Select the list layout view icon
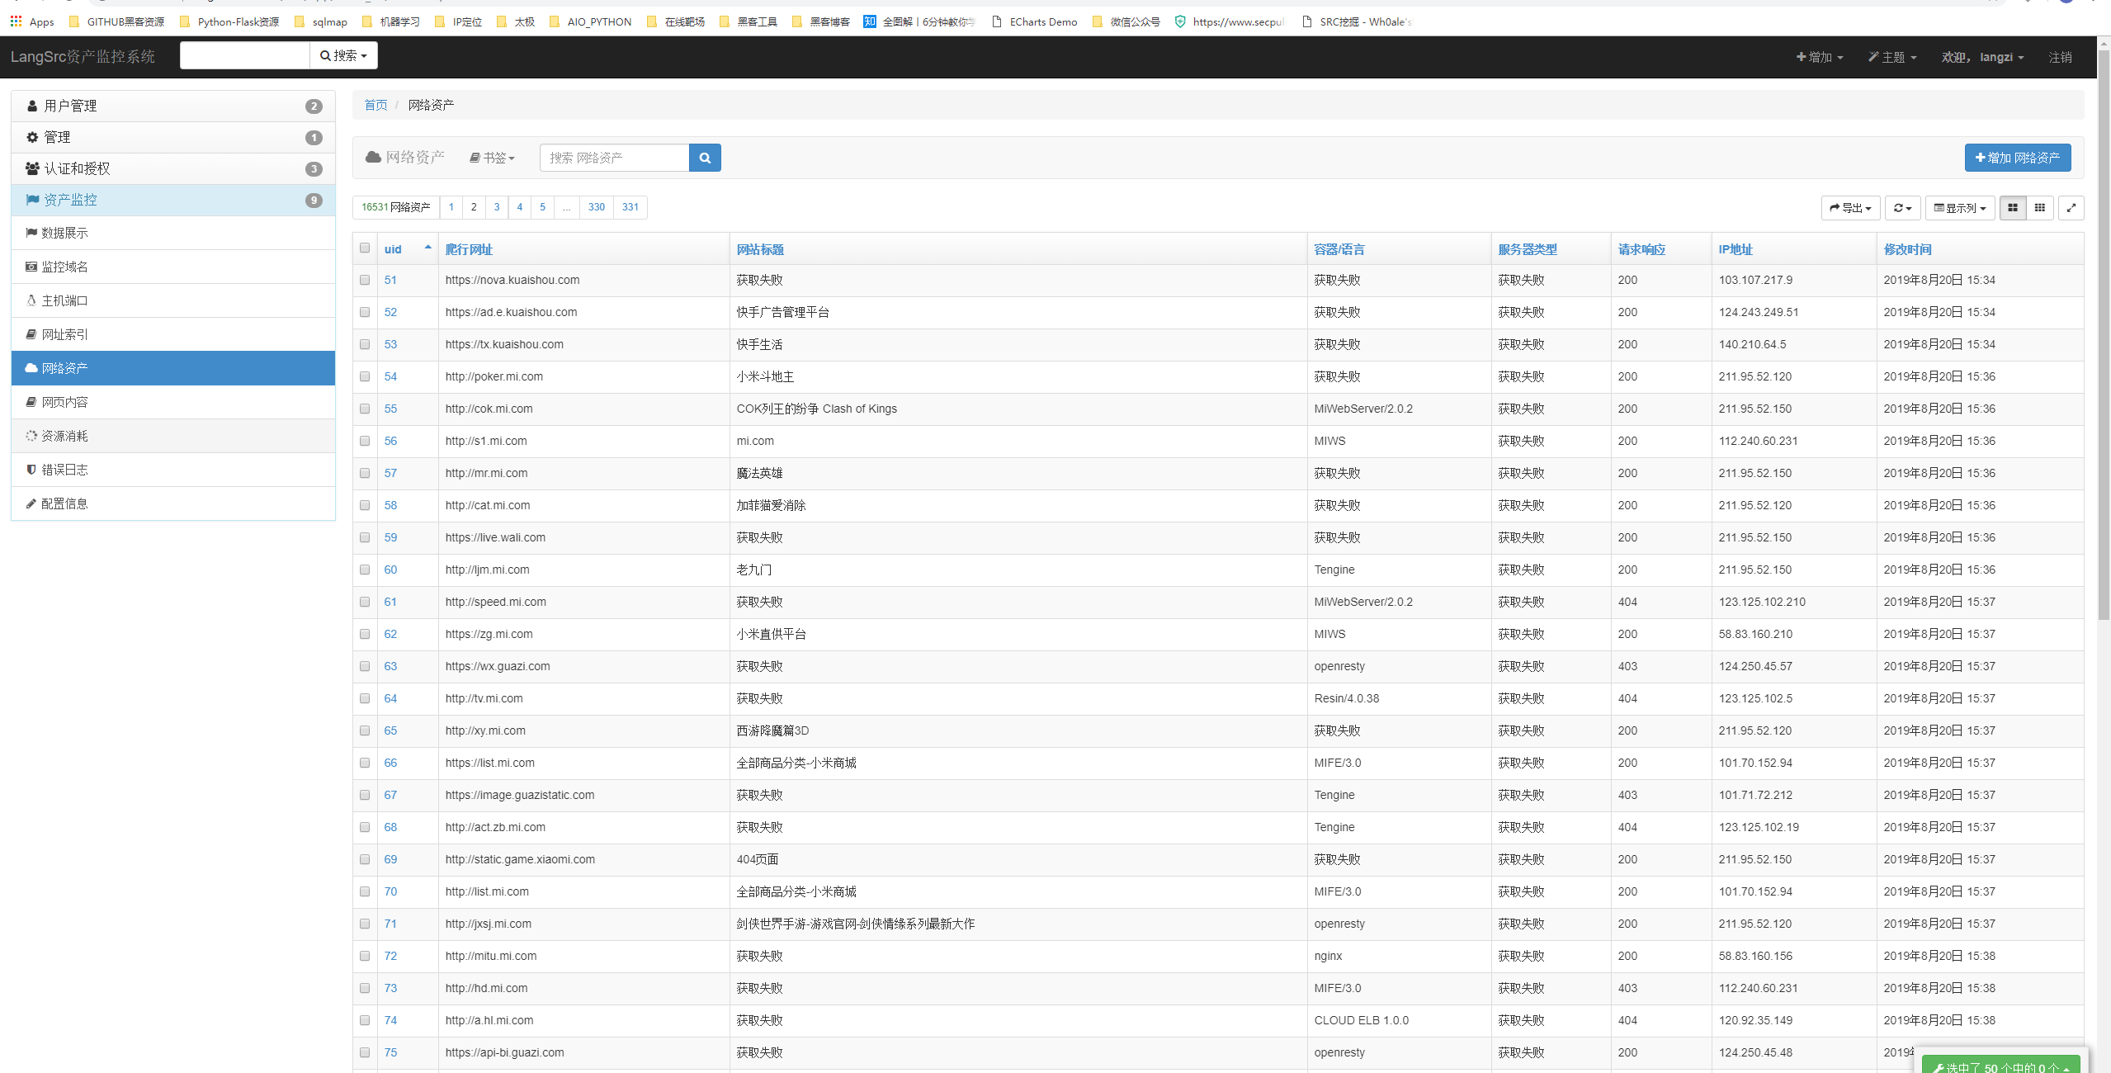The height and width of the screenshot is (1073, 2111). [2013, 208]
